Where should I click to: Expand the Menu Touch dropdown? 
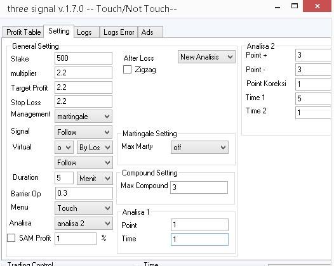pos(84,208)
